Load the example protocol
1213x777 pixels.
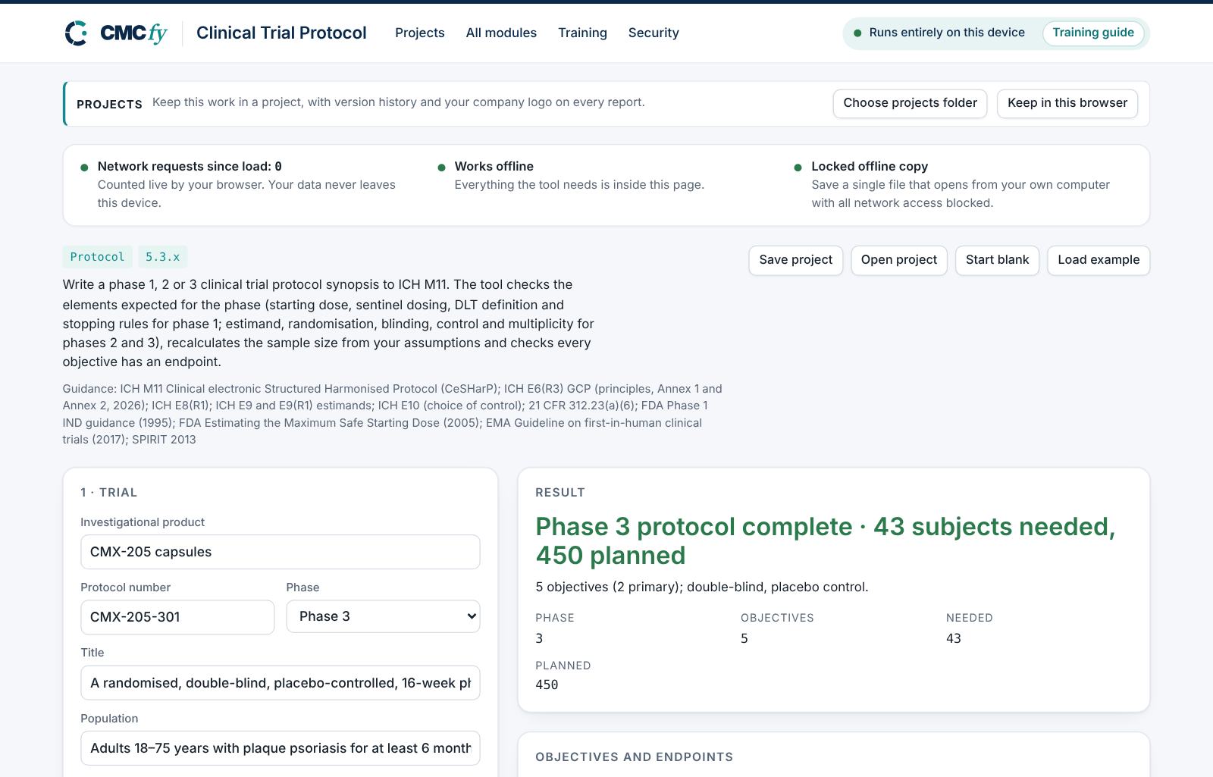pyautogui.click(x=1099, y=260)
